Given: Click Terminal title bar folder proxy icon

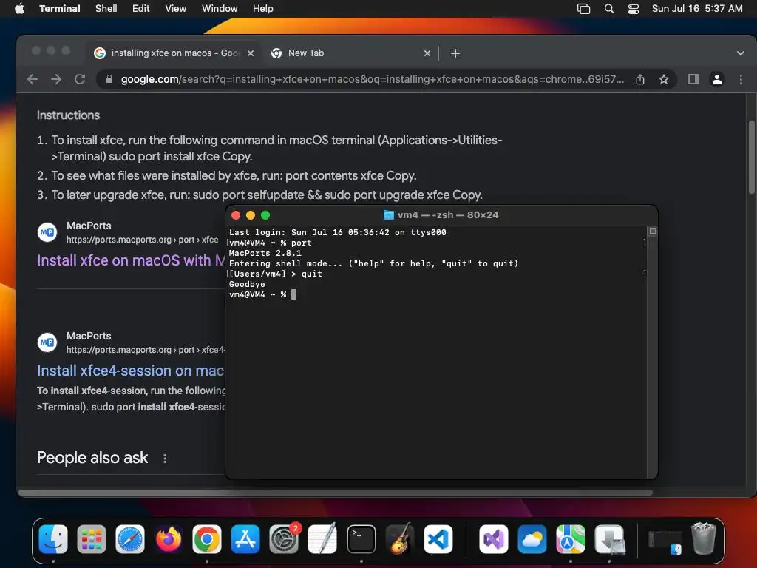Looking at the screenshot, I should pos(388,215).
